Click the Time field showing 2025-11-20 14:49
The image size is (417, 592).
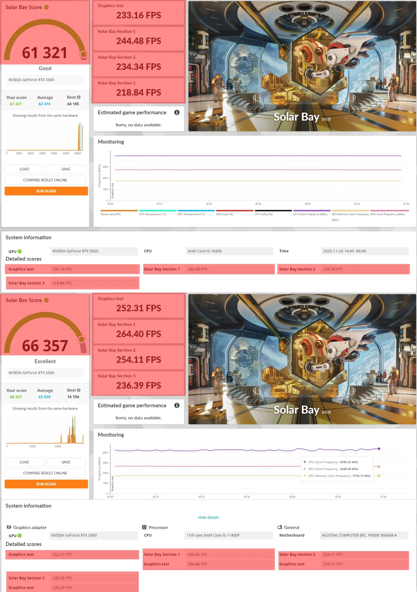[365, 251]
